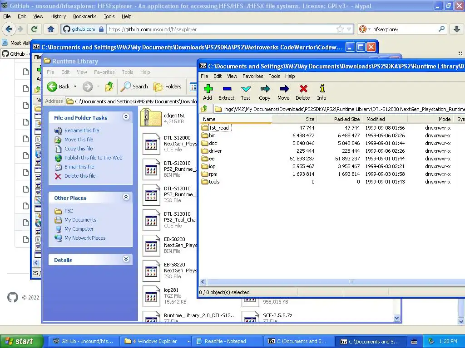This screenshot has height=348, width=465.
Task: Open the iop folder in 7-Zip list
Action: coord(208,166)
